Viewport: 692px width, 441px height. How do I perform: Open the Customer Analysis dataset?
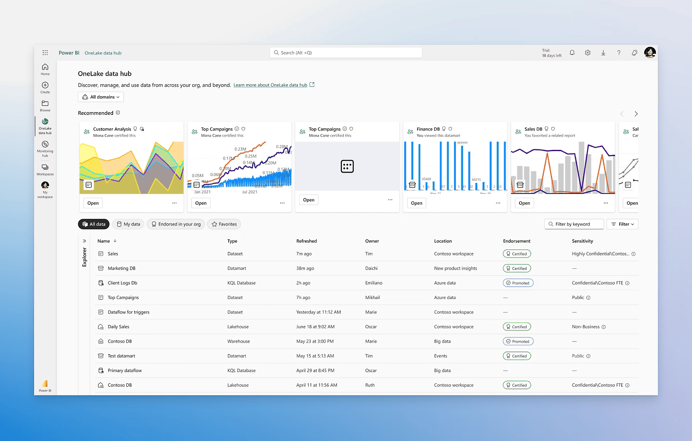point(93,203)
